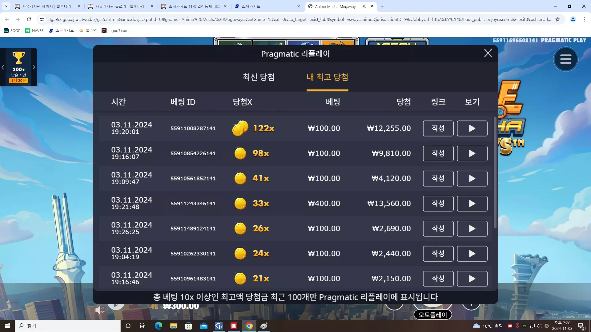
Task: Select the 내 최고 당첨 tab
Action: coord(327,77)
